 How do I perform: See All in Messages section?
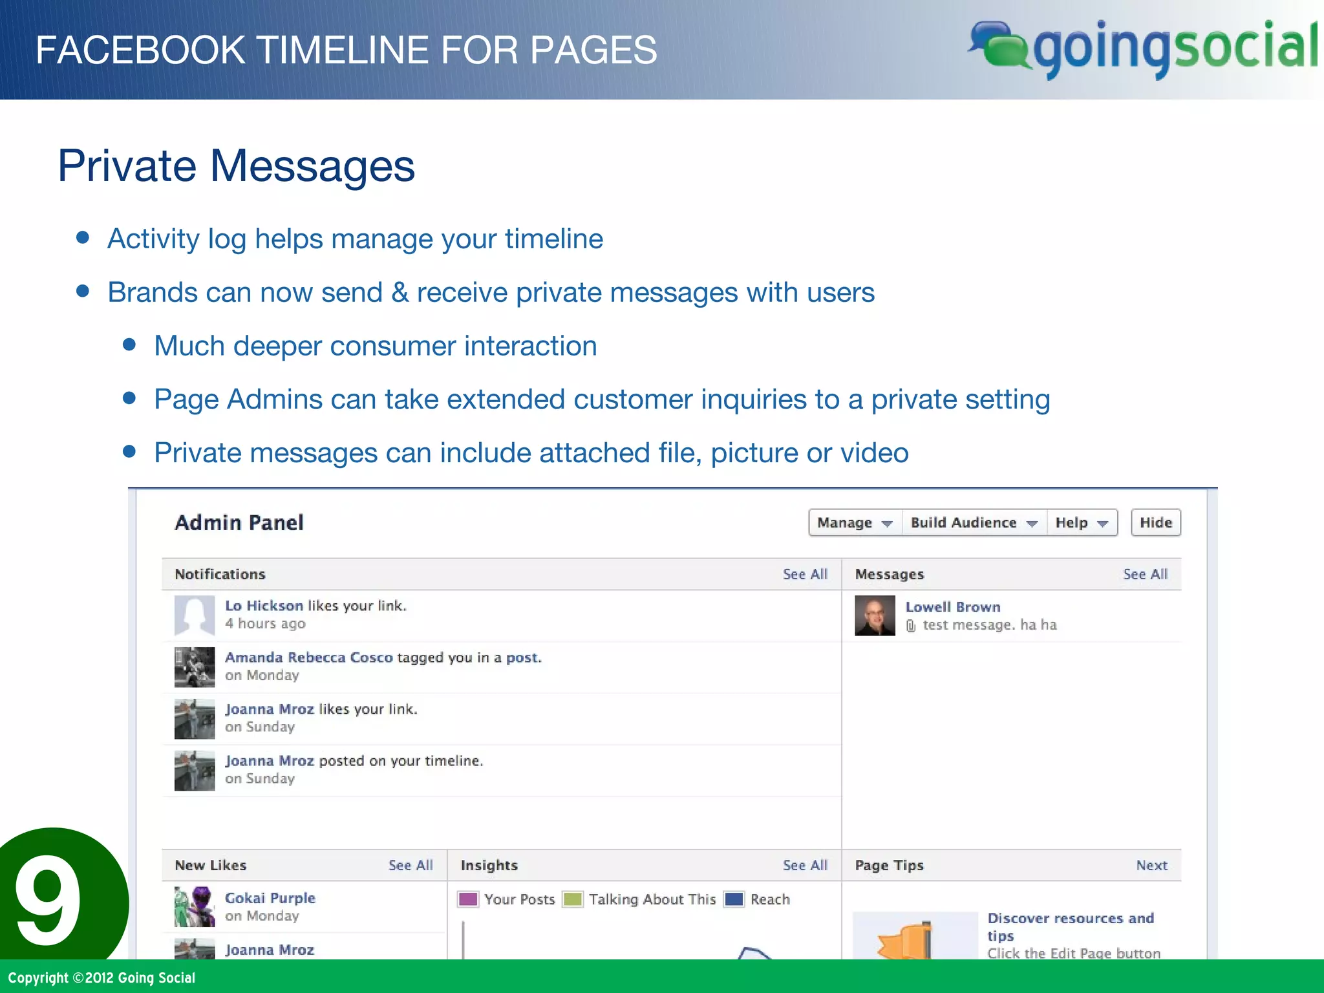[1145, 574]
